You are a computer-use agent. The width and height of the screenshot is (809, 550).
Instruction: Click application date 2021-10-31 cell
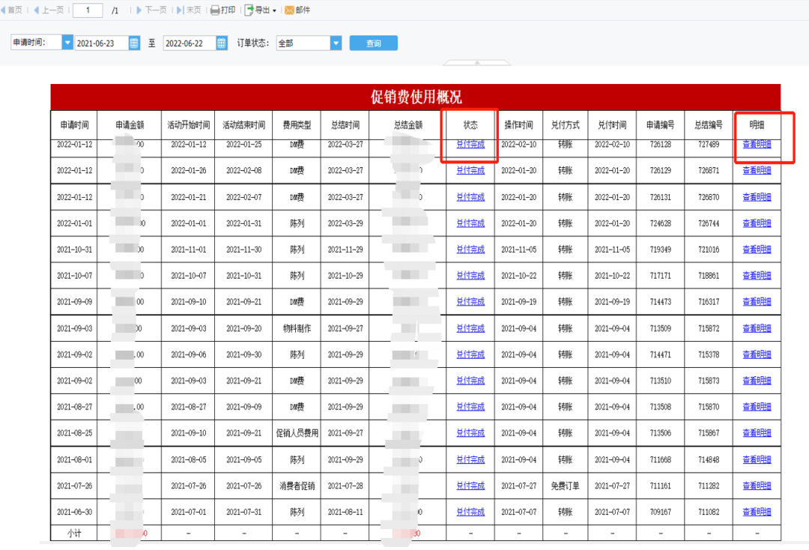74,250
